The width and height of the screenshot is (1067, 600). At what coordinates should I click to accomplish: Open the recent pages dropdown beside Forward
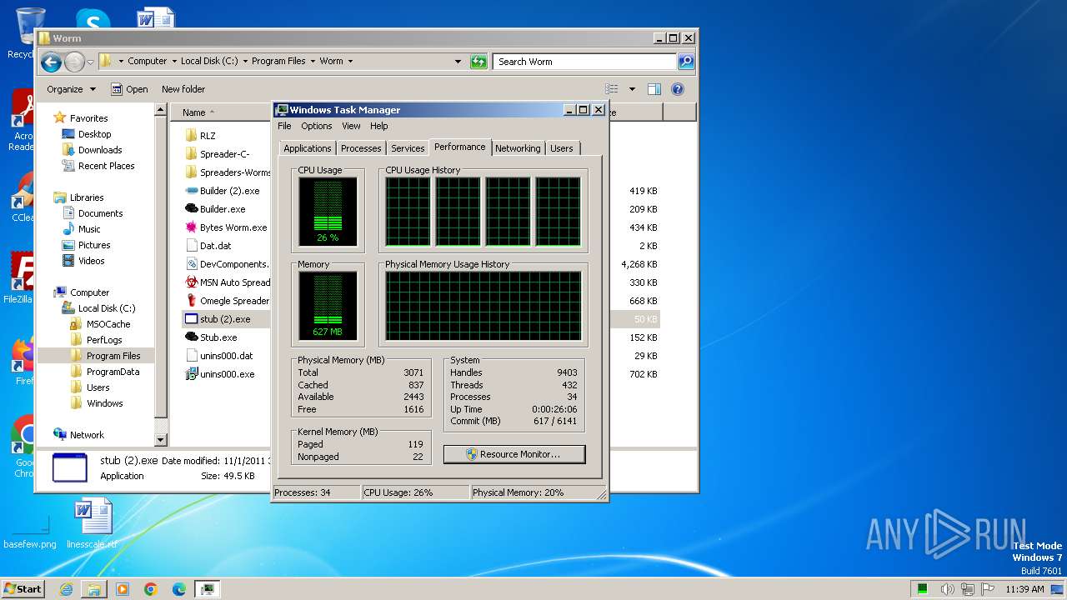[90, 62]
